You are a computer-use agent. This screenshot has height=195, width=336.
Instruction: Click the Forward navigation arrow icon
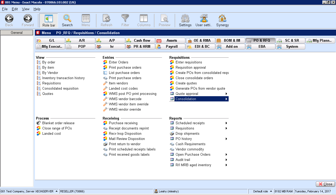click(x=28, y=18)
